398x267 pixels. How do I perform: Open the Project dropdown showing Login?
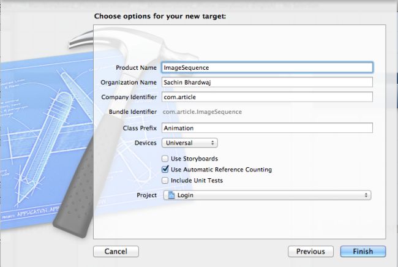(x=267, y=195)
